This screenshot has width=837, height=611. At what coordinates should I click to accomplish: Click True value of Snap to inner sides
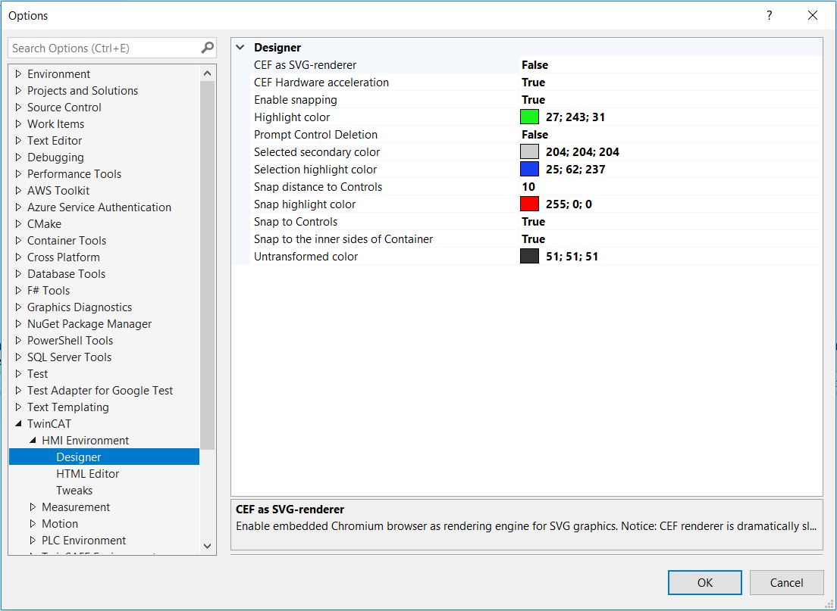click(x=533, y=238)
